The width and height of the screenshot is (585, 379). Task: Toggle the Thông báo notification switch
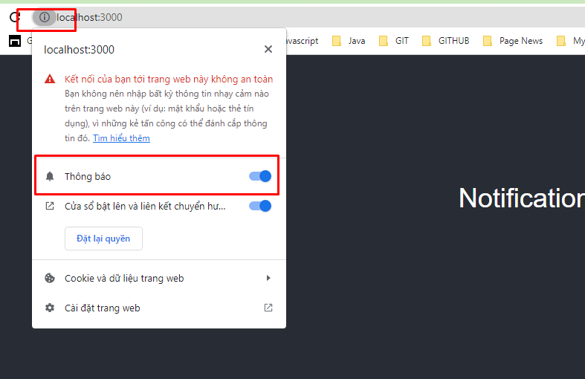(260, 176)
